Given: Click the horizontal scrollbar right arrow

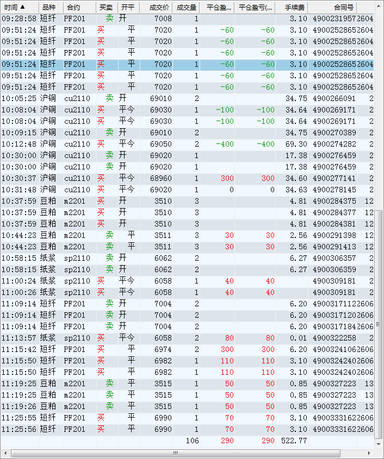Looking at the screenshot, I should point(369,453).
